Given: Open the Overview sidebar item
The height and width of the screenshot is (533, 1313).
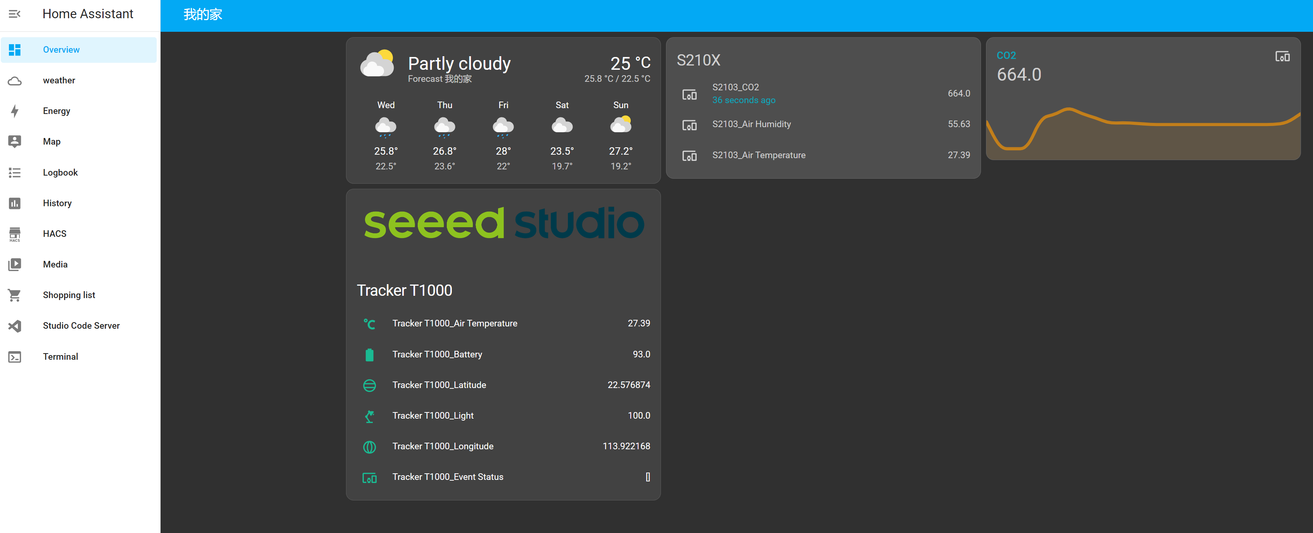Looking at the screenshot, I should [79, 50].
